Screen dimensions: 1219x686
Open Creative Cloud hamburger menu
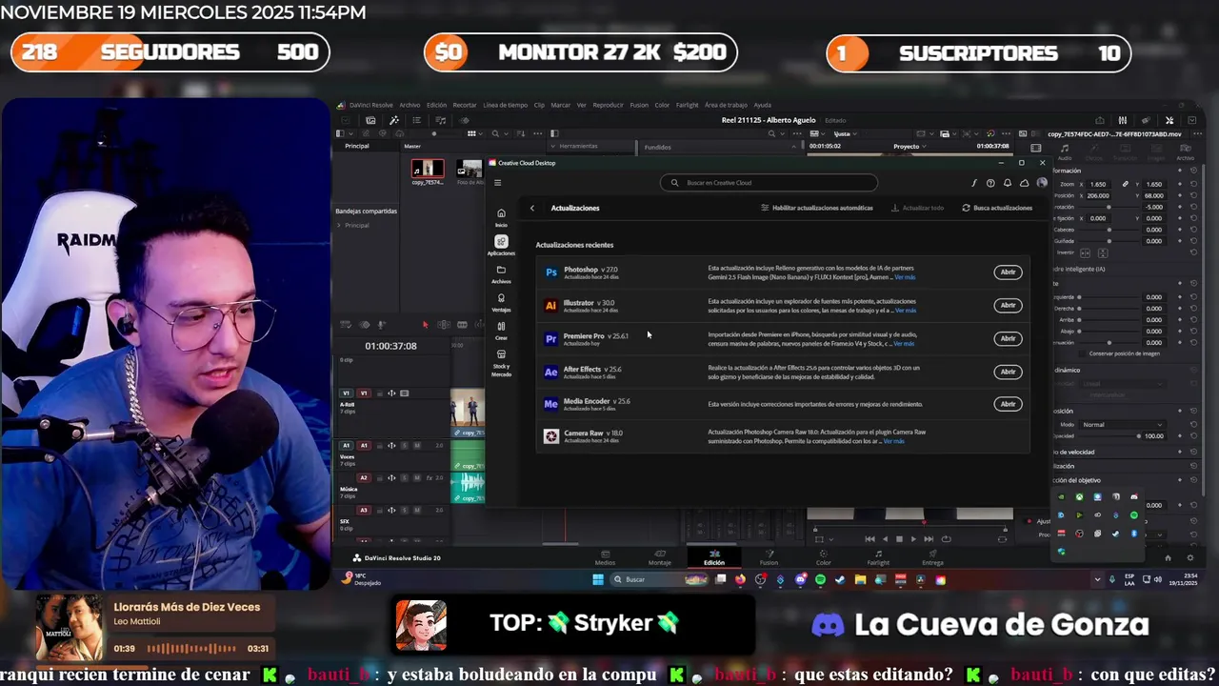click(497, 183)
